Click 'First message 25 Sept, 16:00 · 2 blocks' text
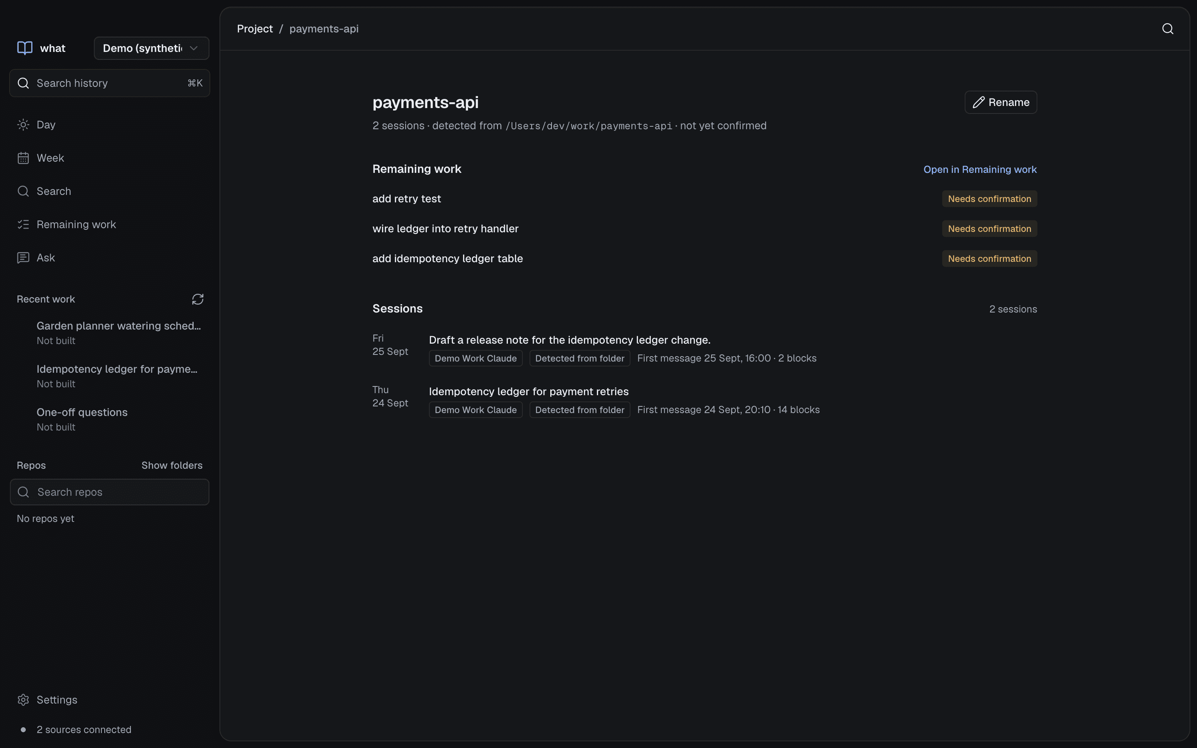Image resolution: width=1197 pixels, height=748 pixels. [727, 358]
